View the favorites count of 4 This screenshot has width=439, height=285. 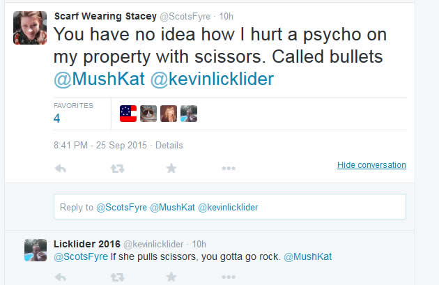[57, 118]
